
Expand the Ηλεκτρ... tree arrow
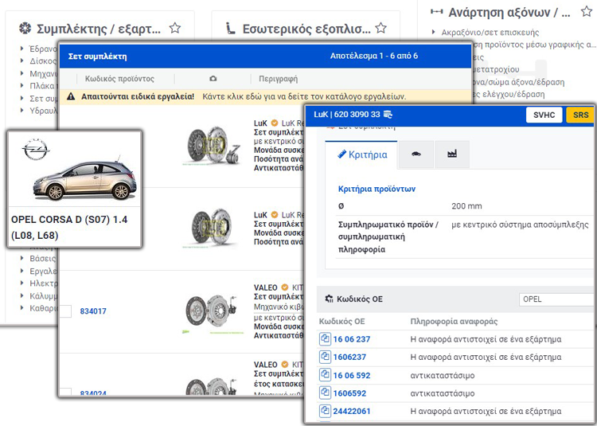click(x=22, y=283)
